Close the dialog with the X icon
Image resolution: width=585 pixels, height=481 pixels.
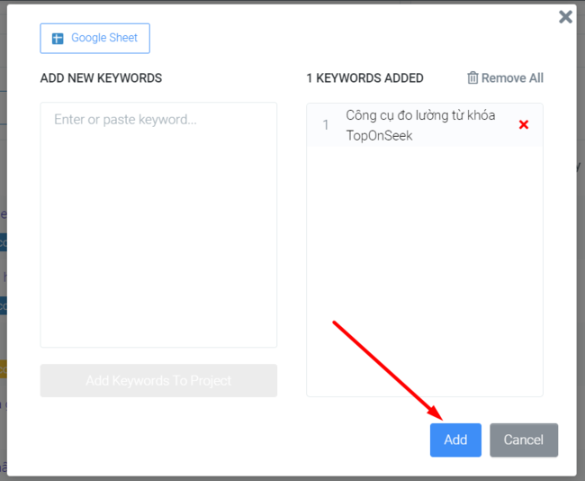[x=565, y=17]
